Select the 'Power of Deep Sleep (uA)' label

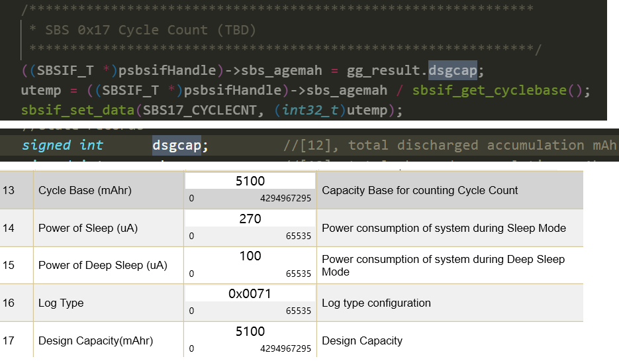coord(103,265)
